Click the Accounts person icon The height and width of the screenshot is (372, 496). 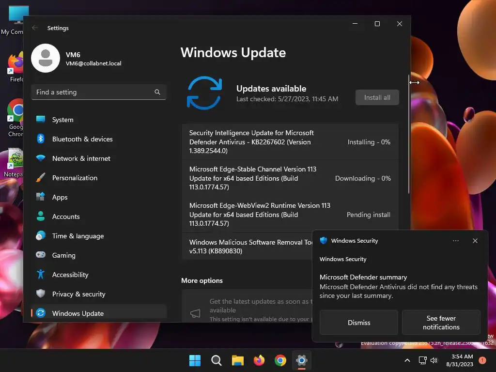click(41, 216)
